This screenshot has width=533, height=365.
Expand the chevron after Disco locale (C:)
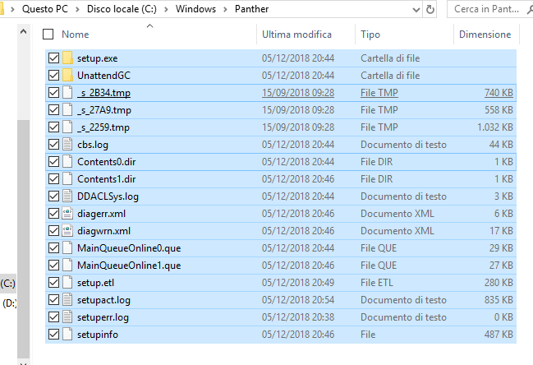click(x=166, y=9)
